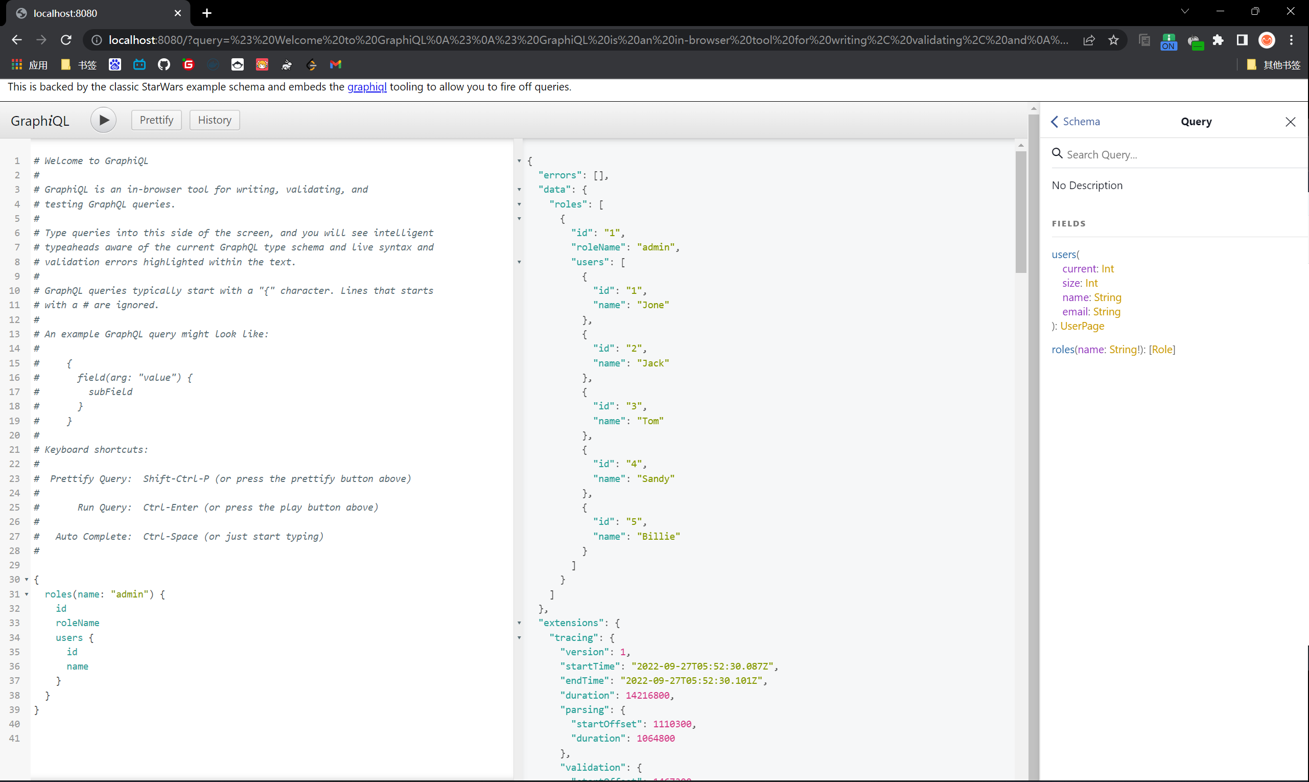Click the Prettify button

coord(156,120)
